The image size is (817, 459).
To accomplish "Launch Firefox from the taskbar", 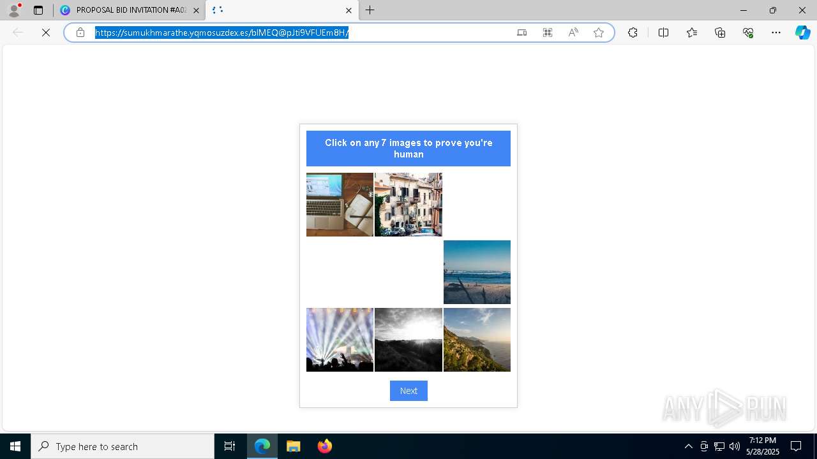I will 325,446.
